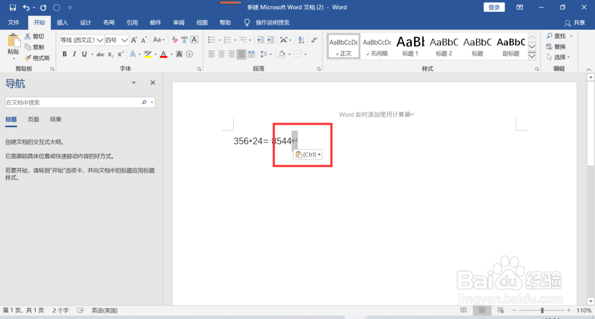Shrink font size icon
Image resolution: width=595 pixels, height=319 pixels.
tap(144, 40)
